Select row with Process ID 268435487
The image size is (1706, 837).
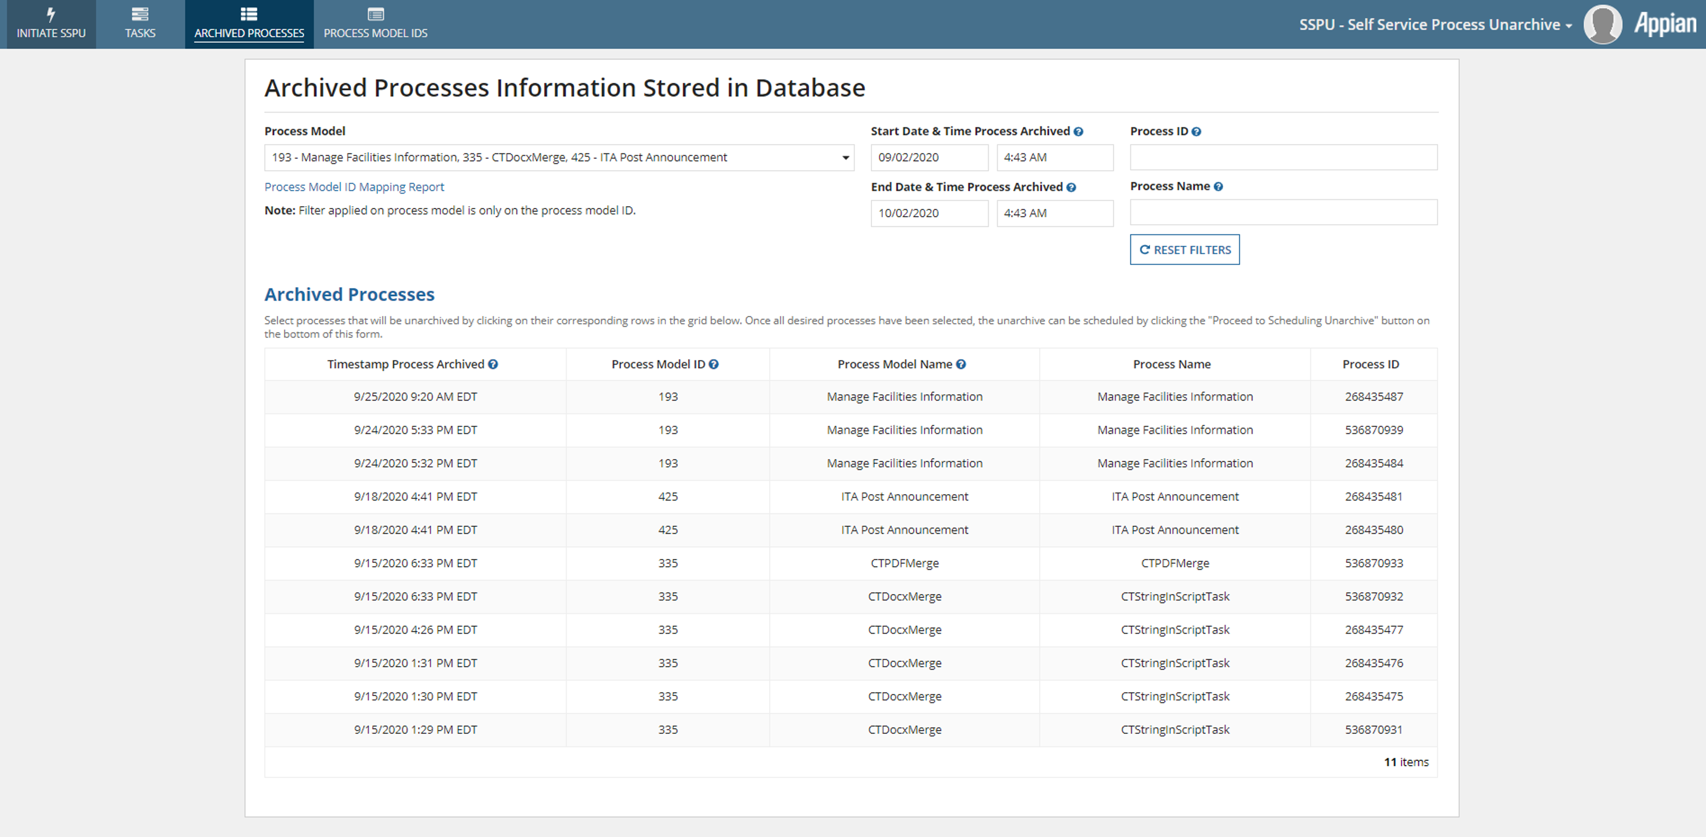851,397
